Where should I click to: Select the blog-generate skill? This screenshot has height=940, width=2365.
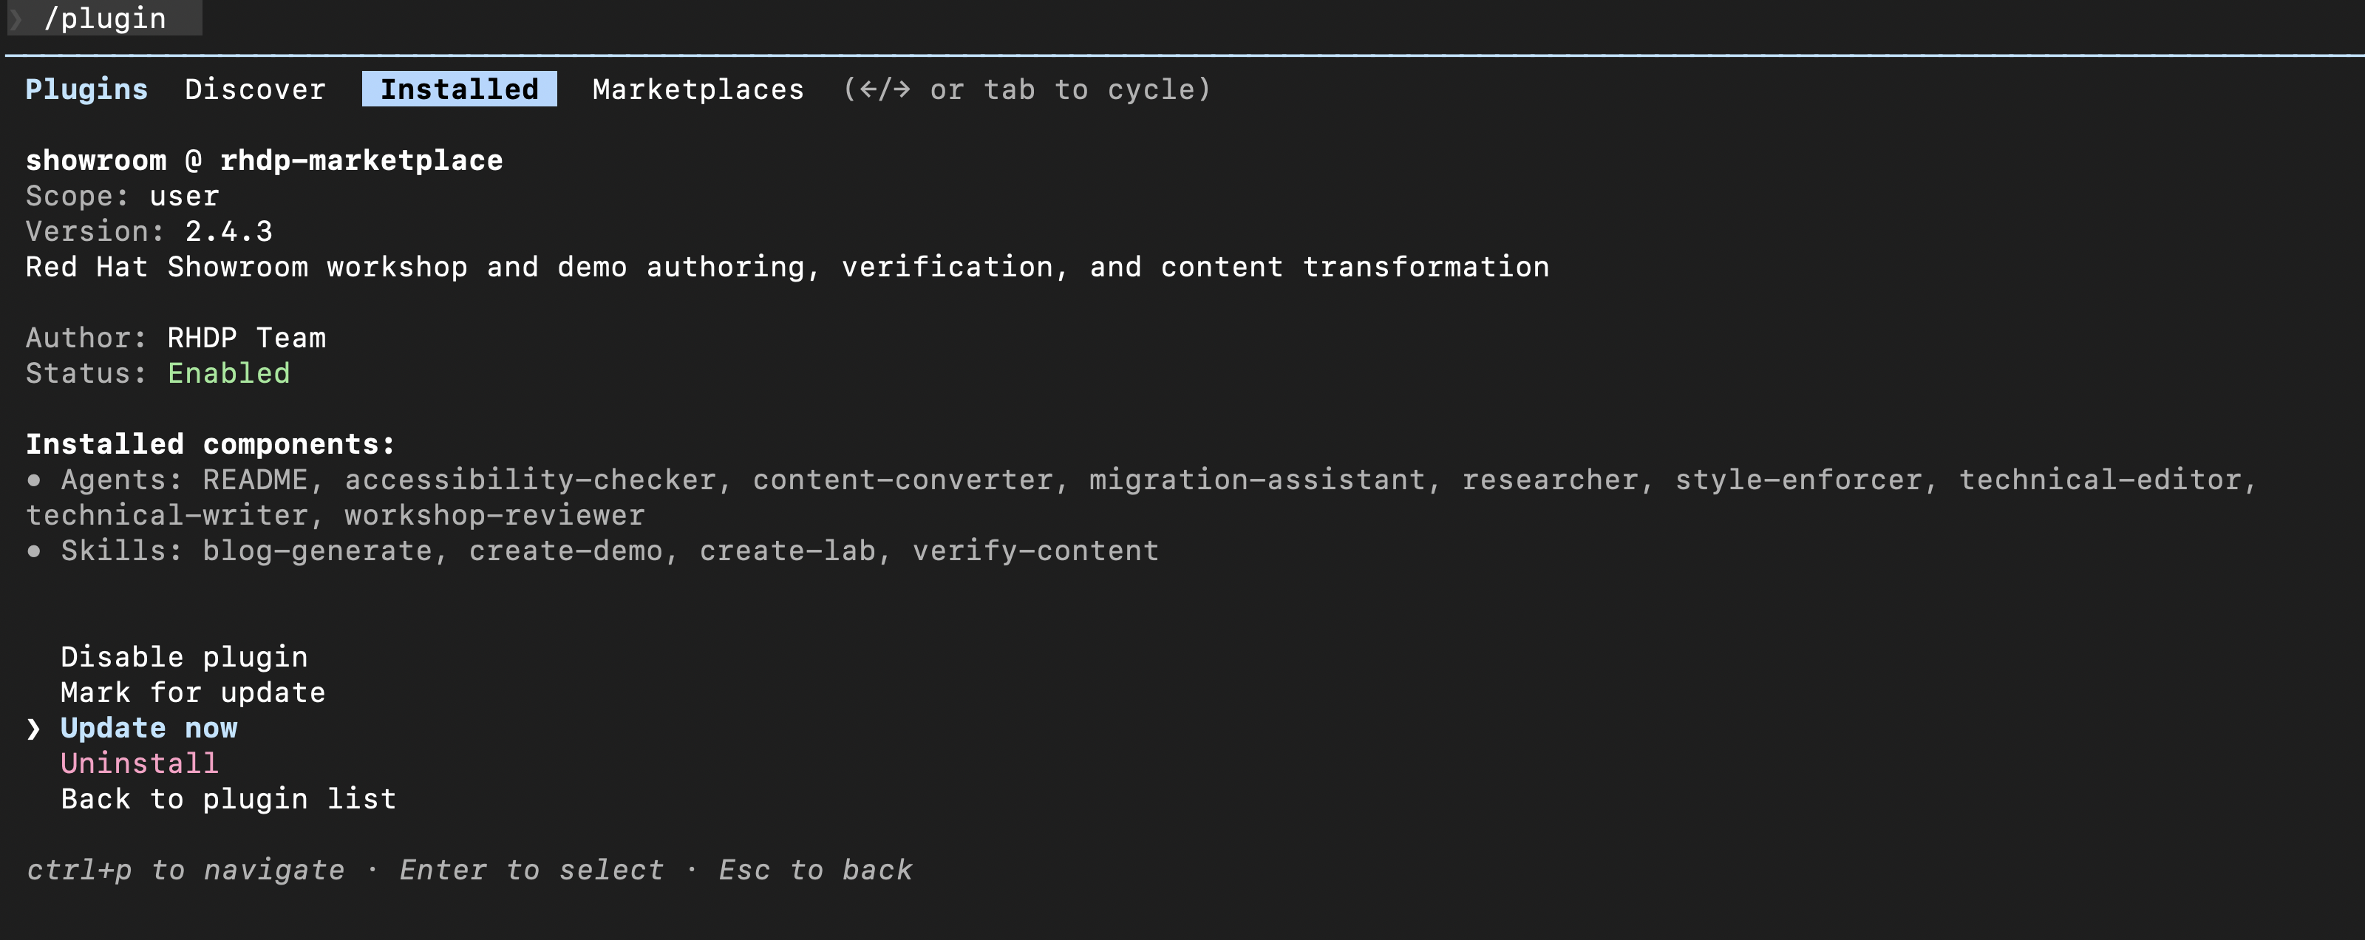(x=319, y=550)
